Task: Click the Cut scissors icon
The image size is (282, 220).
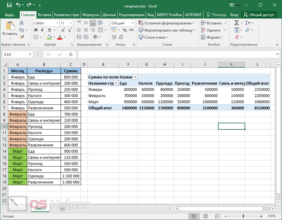Action: click(22, 23)
